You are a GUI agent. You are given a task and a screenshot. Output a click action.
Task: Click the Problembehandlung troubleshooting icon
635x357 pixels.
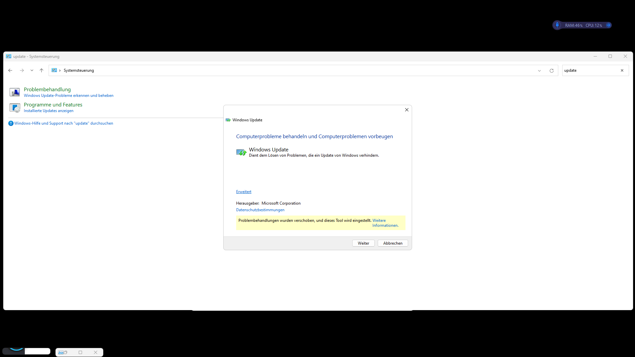(15, 92)
